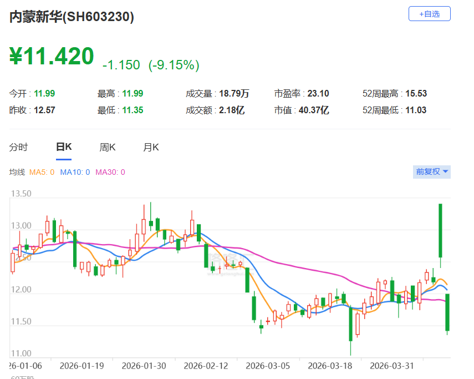Click the 成交量 value 18.79万

click(232, 94)
